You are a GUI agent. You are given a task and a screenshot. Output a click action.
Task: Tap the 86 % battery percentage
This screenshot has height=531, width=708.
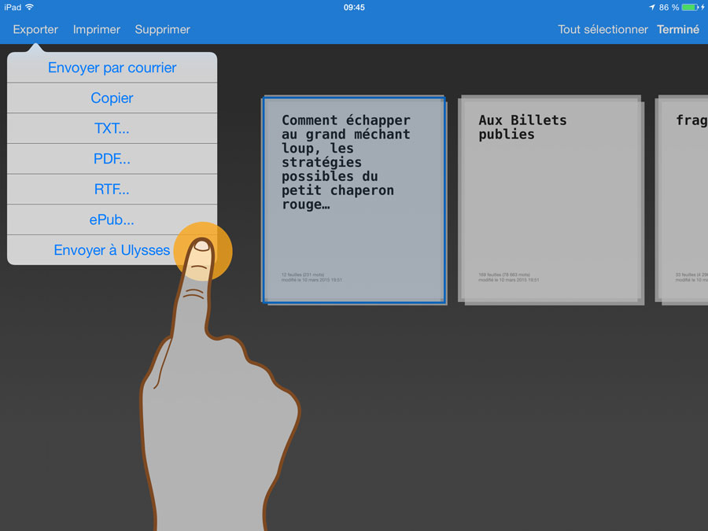[x=669, y=7]
